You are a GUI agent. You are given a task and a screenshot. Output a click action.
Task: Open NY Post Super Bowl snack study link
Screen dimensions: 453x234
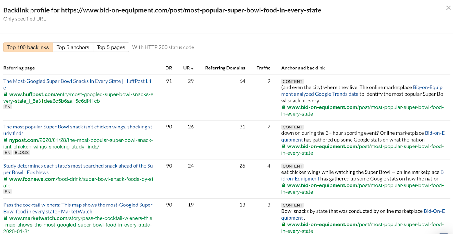[x=78, y=127]
